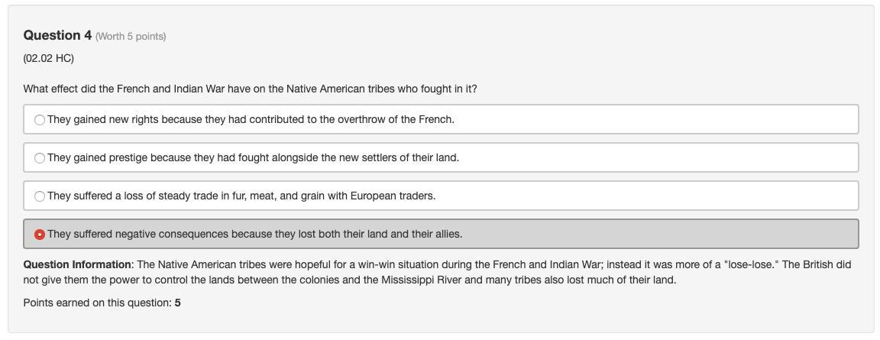Click the answer text about fur, meat, and grain
This screenshot has width=880, height=340.
(x=241, y=196)
